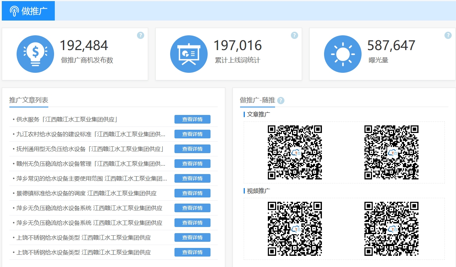
Task: Open article 景德镇标准给水设备的调度
Action: coord(87,193)
